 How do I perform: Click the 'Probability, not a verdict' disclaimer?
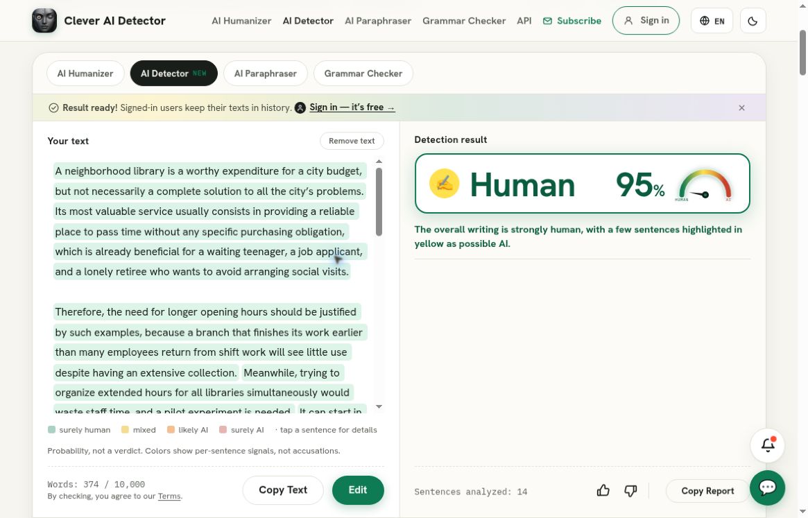(x=194, y=451)
